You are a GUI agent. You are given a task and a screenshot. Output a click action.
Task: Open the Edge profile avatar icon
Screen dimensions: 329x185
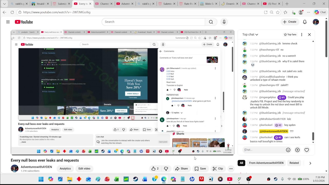coord(301,12)
